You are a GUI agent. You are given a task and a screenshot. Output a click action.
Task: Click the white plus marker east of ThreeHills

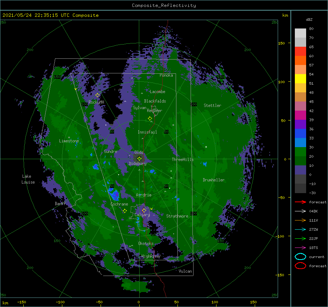206,147
